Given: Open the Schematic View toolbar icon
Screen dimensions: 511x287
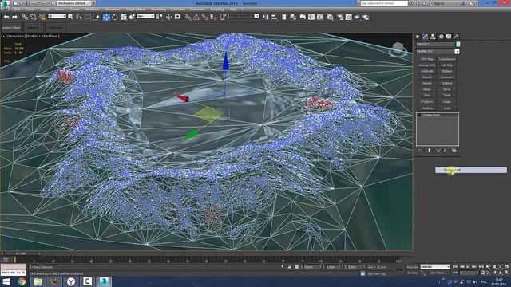Looking at the screenshot, I should click(x=319, y=17).
